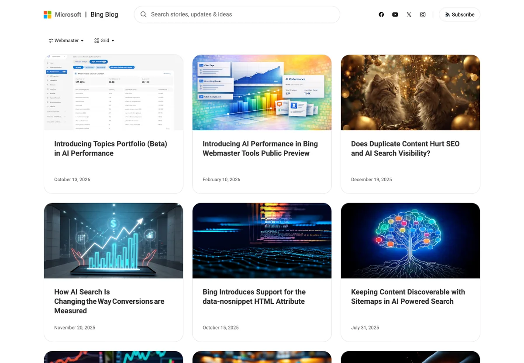Open the Grid view dropdown

pyautogui.click(x=104, y=41)
